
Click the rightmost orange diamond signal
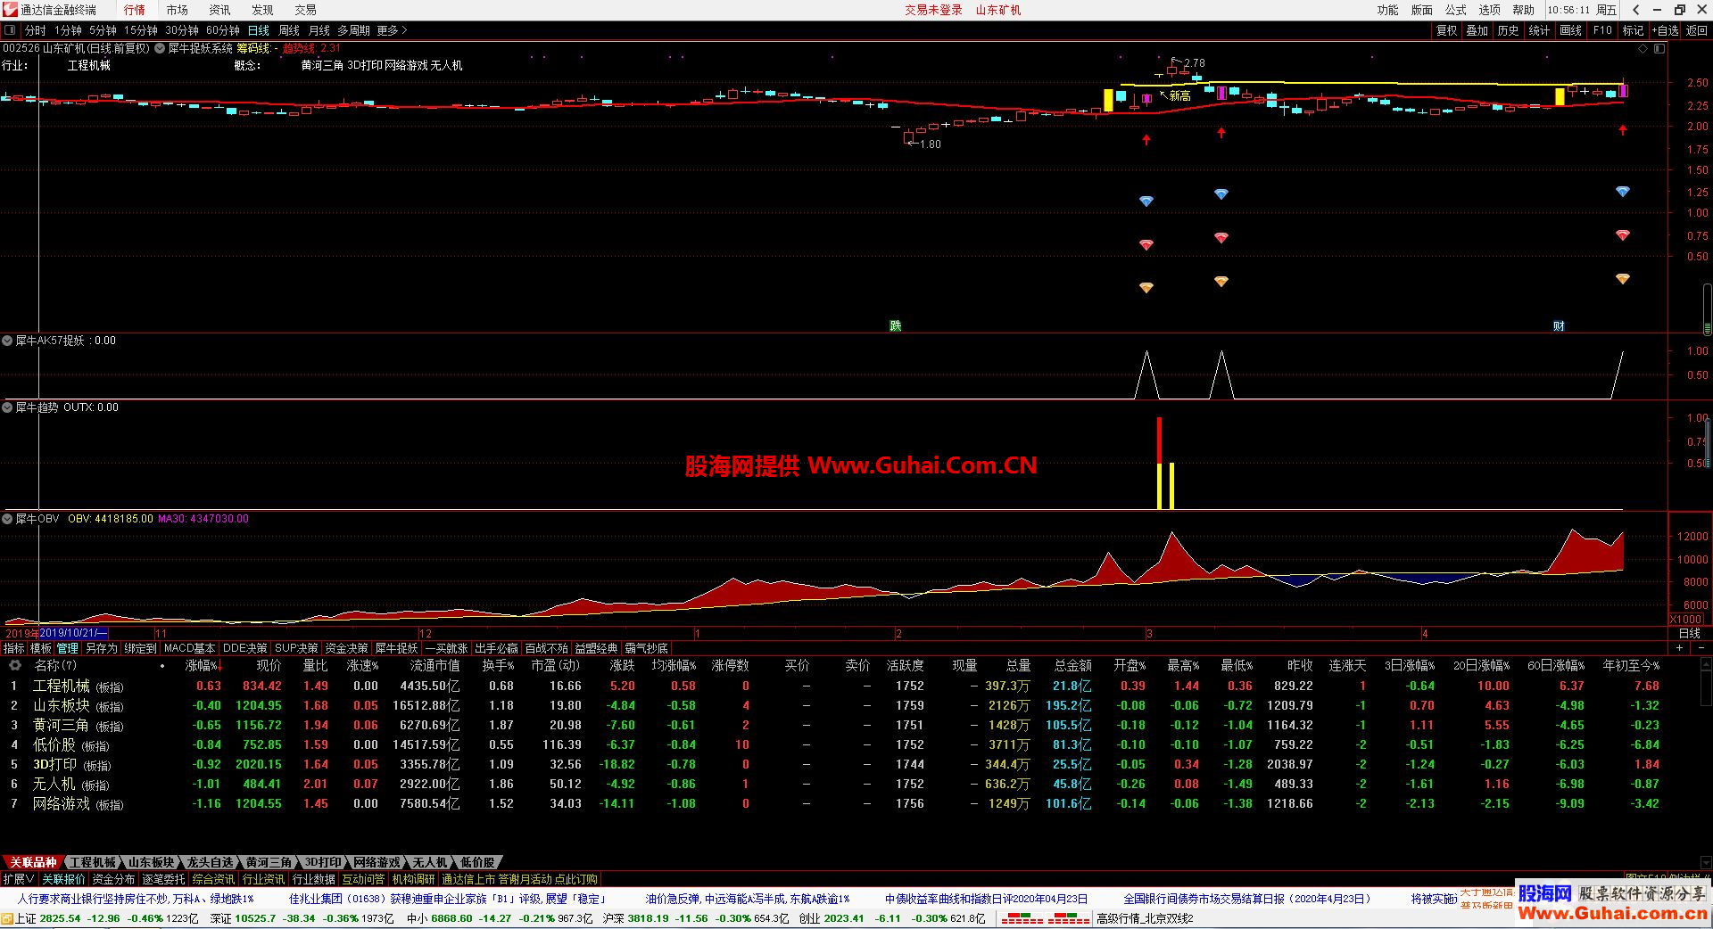[x=1623, y=279]
